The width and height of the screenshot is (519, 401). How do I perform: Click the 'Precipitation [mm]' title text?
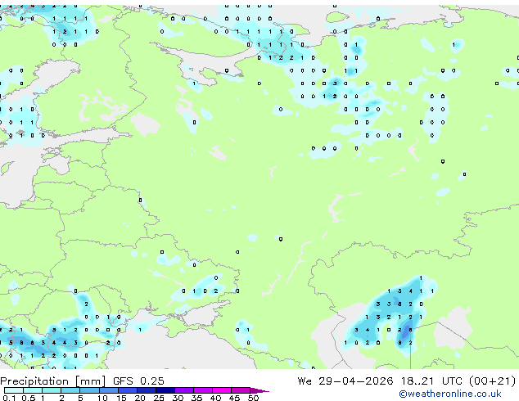53,381
